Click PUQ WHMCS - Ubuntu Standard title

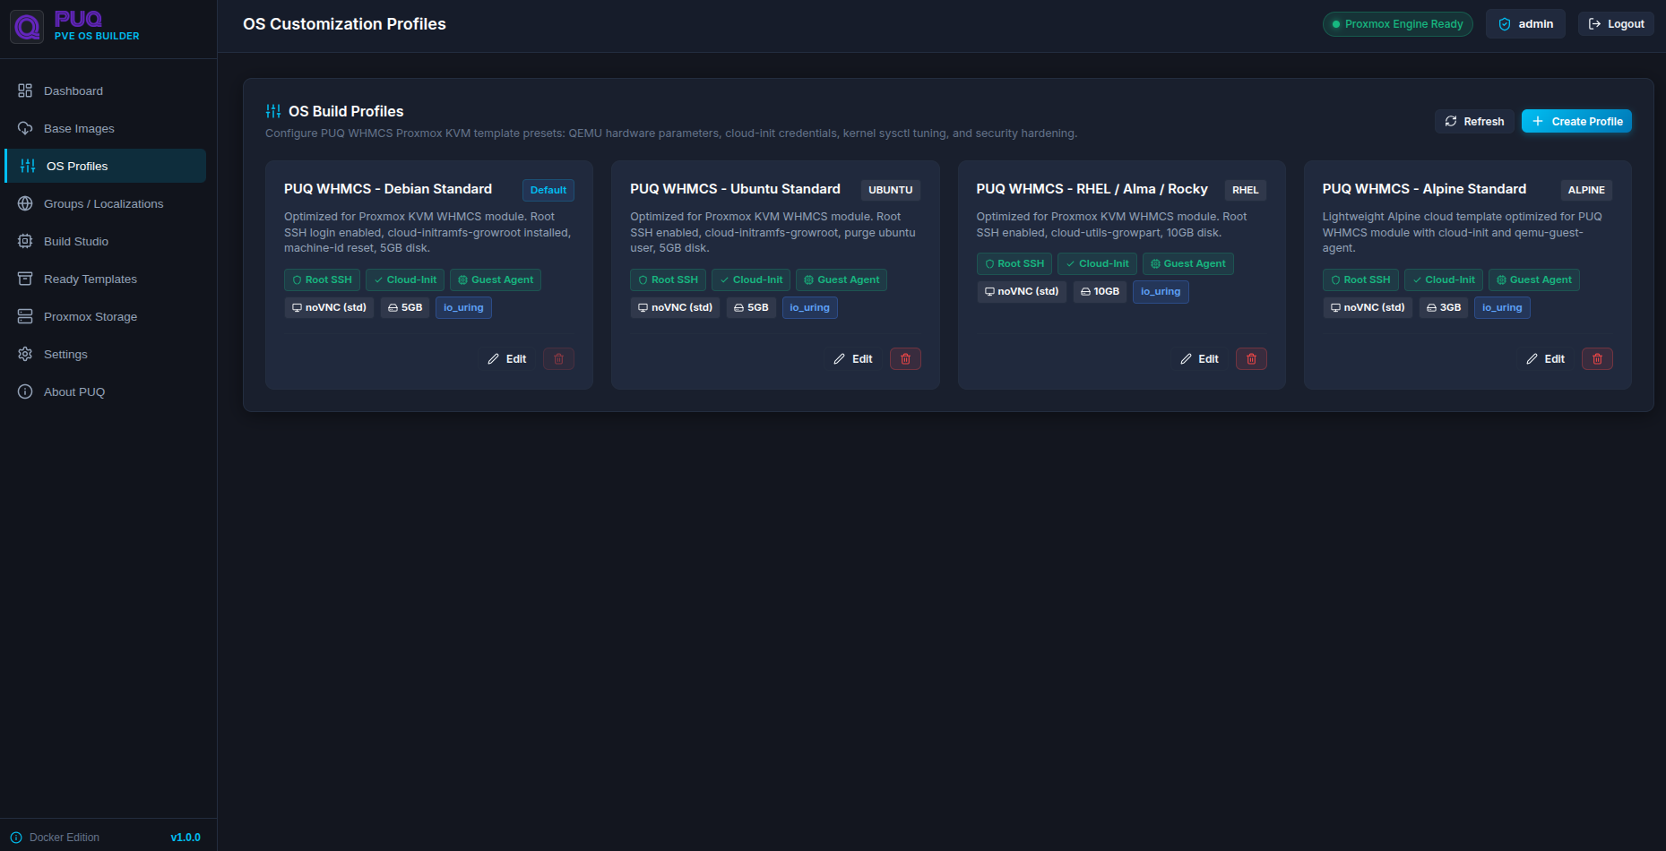735,189
